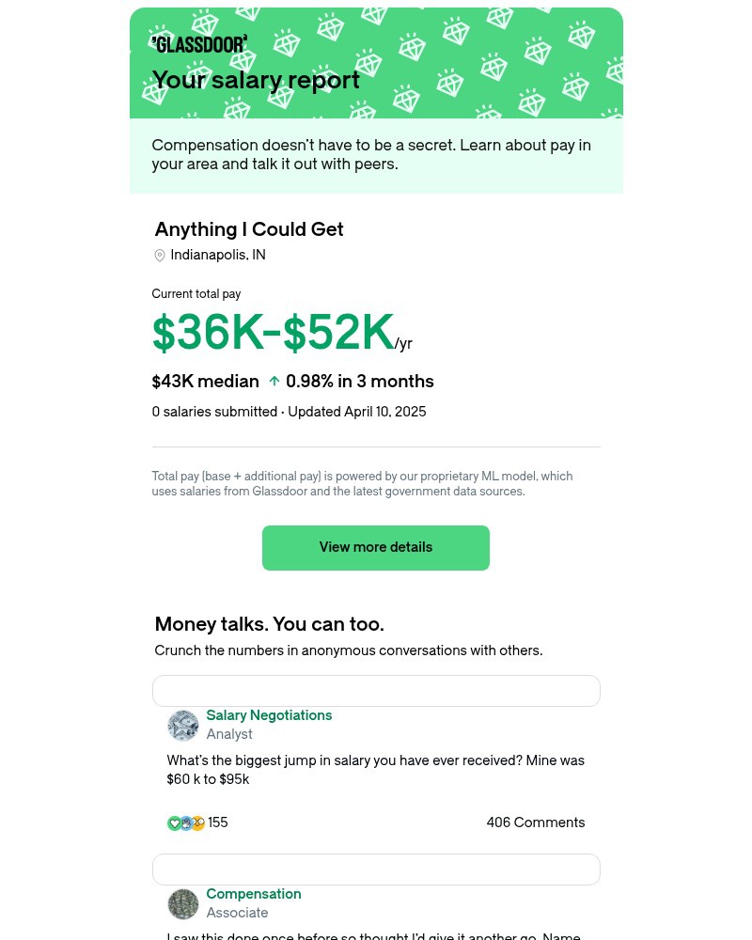Select the Analyst subtitle under Salary Negotiations
Screen dimensions: 752x940
[x=229, y=734]
